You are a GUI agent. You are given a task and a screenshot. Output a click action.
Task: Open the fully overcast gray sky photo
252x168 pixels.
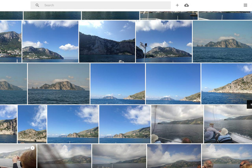point(119,156)
